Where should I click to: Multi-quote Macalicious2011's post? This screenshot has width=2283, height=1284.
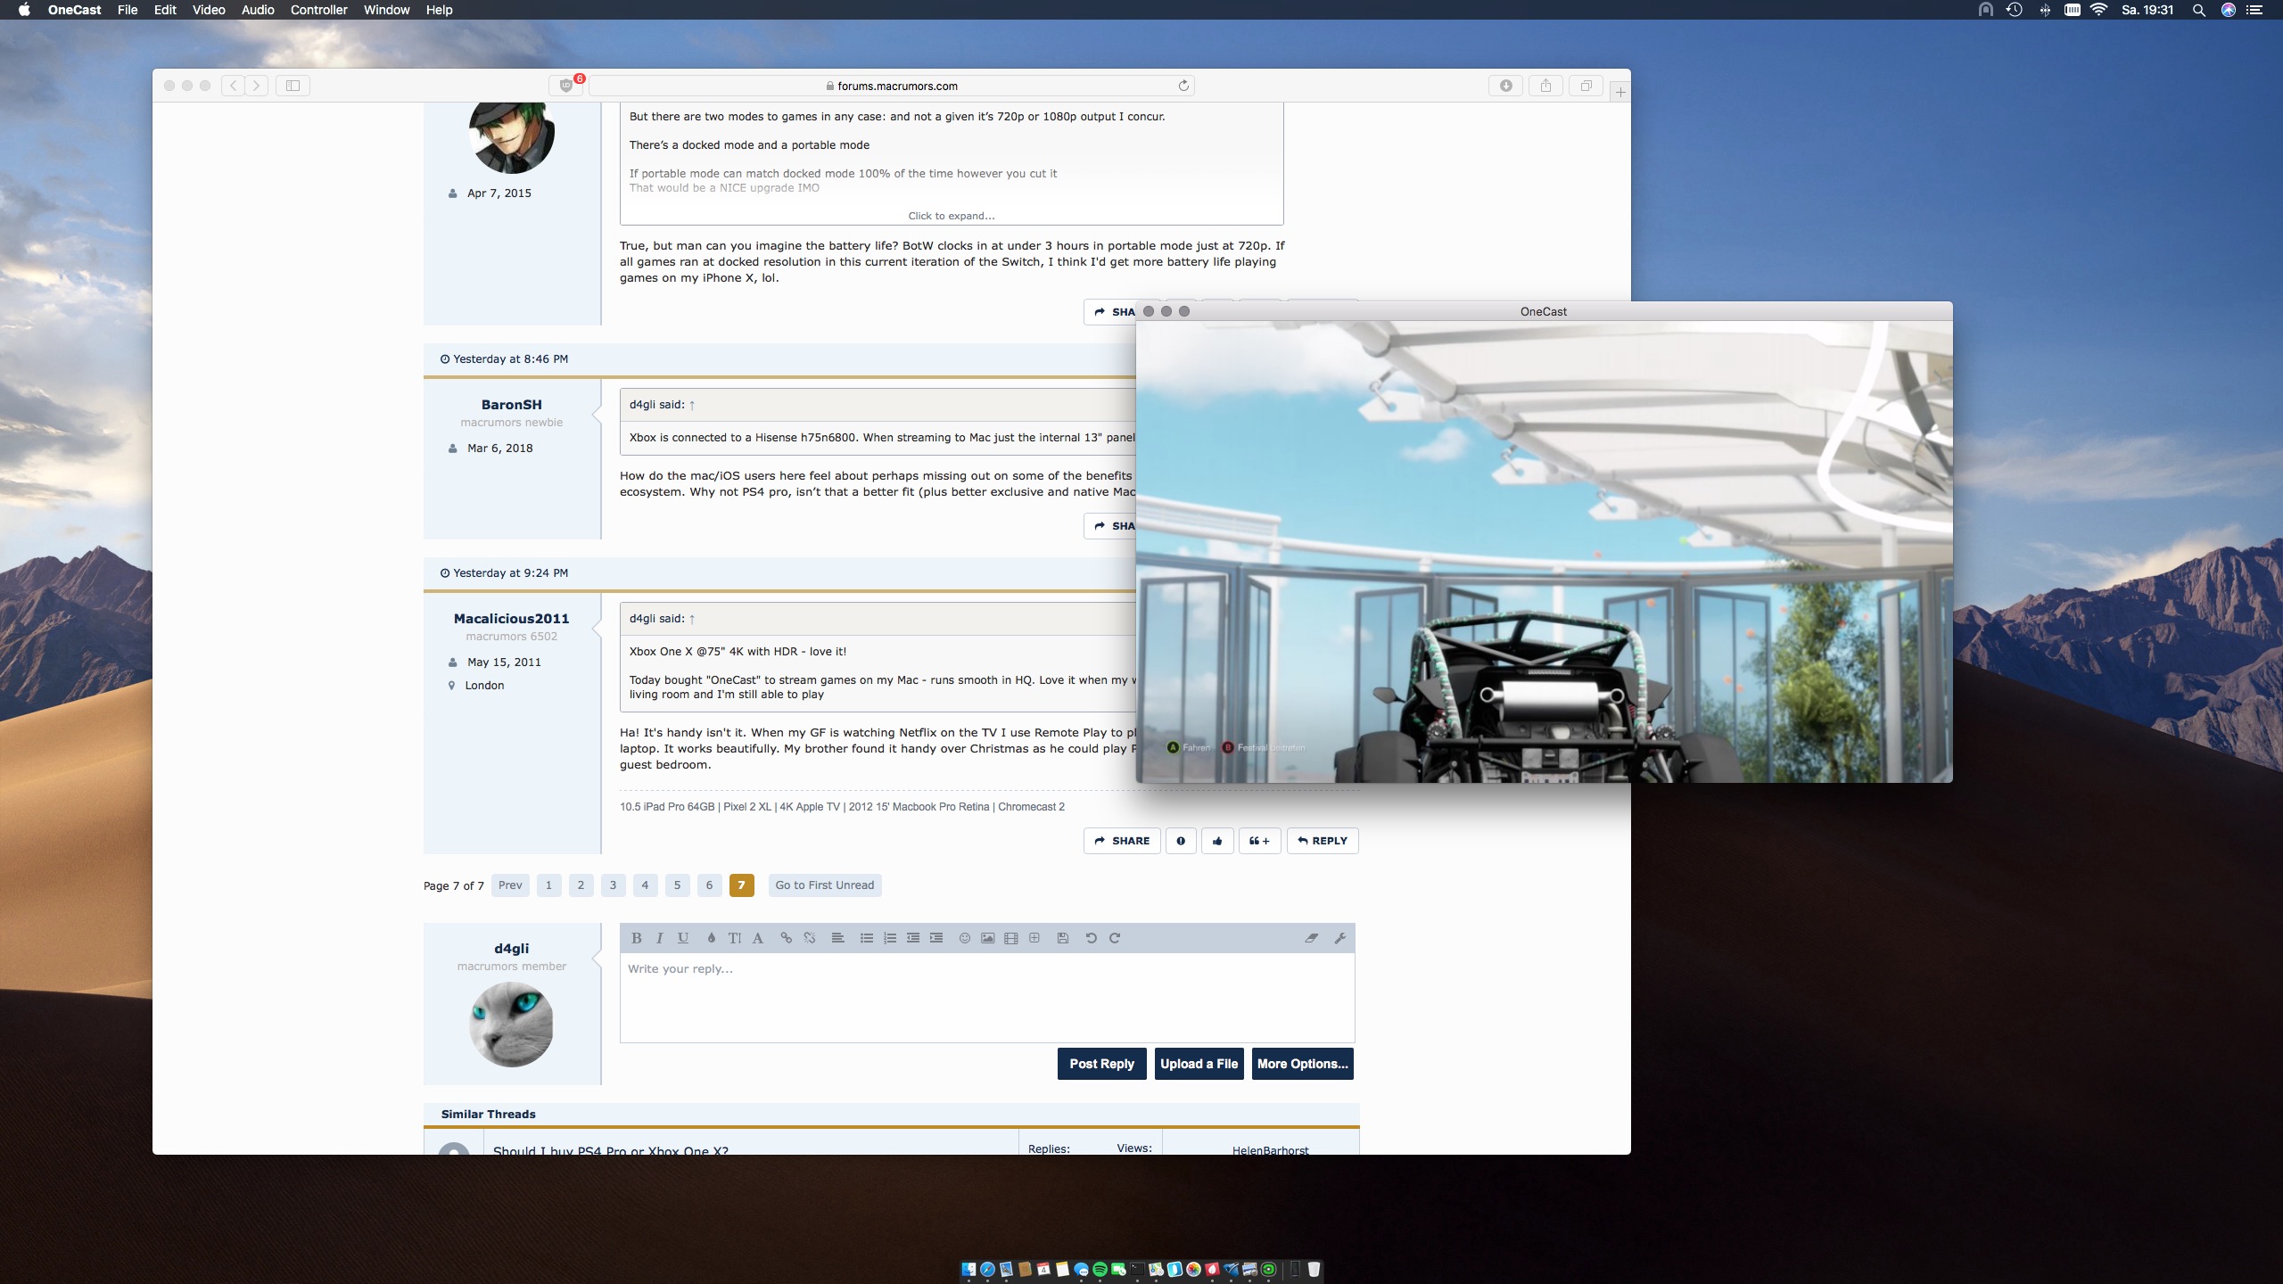coord(1259,841)
